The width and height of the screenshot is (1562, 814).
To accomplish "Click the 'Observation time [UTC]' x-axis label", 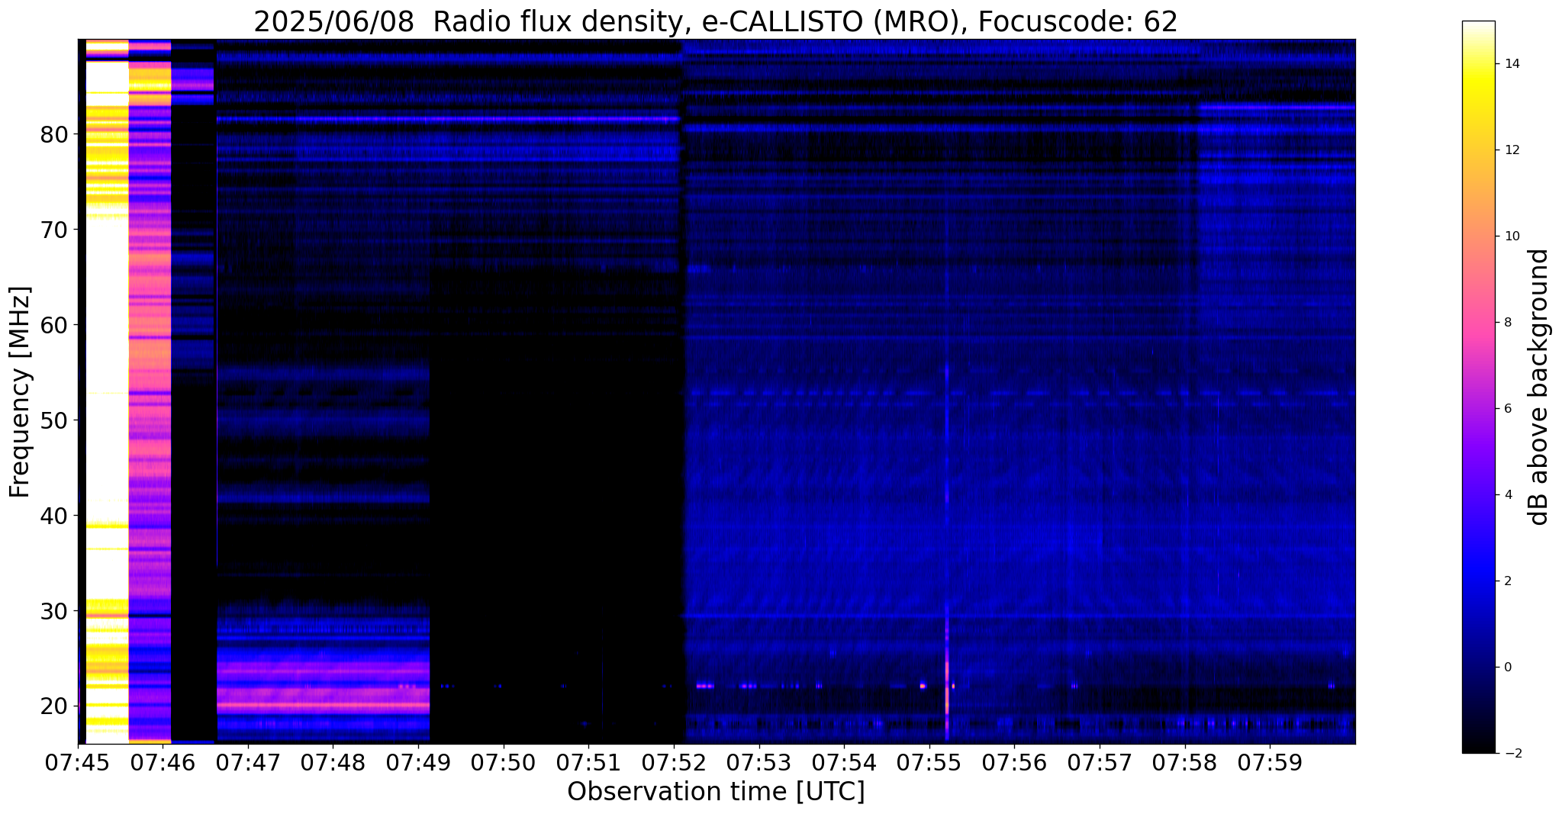I will pos(716,791).
